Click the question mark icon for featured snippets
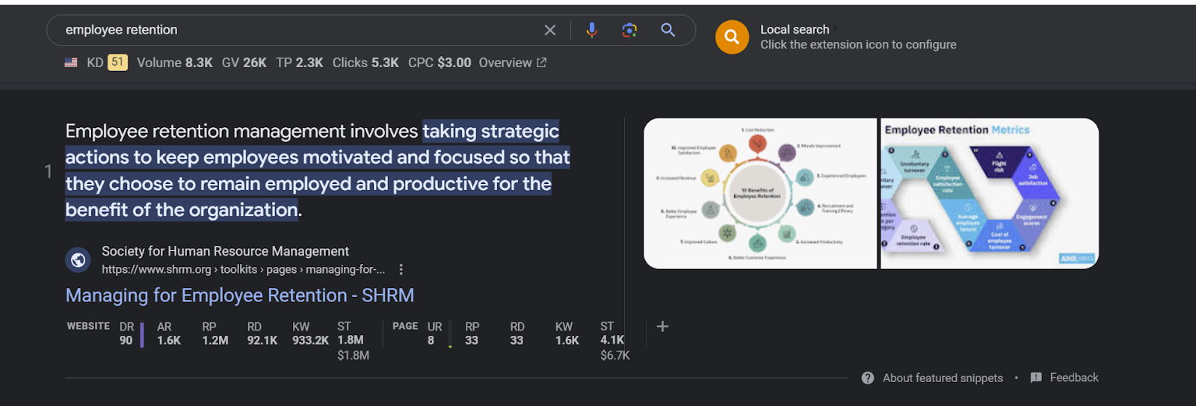 click(867, 378)
